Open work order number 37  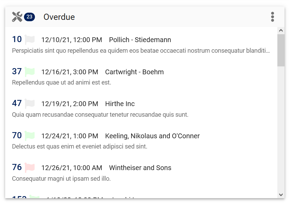[17, 72]
